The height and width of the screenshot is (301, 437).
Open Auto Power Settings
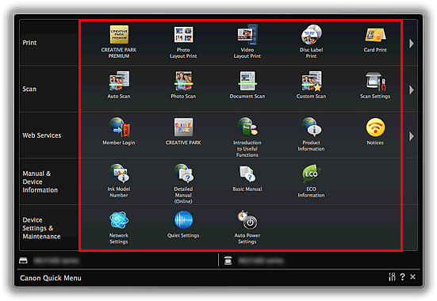click(247, 227)
